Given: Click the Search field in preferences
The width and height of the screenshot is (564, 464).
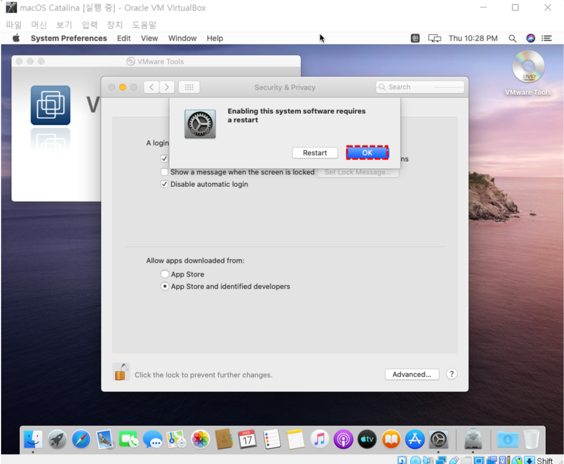Looking at the screenshot, I should coord(420,87).
